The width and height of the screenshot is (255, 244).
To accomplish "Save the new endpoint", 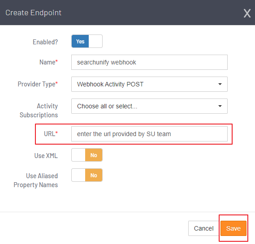I will pos(233,228).
